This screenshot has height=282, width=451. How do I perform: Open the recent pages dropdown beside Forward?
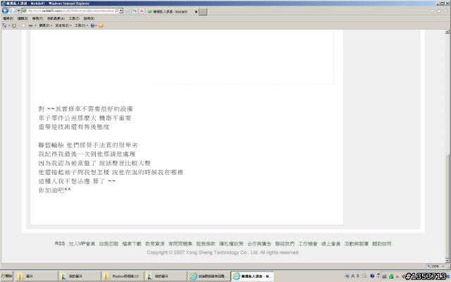click(x=18, y=11)
